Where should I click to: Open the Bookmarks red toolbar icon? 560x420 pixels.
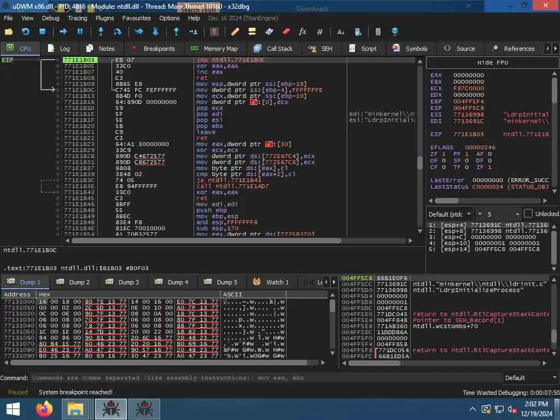[x=285, y=32]
